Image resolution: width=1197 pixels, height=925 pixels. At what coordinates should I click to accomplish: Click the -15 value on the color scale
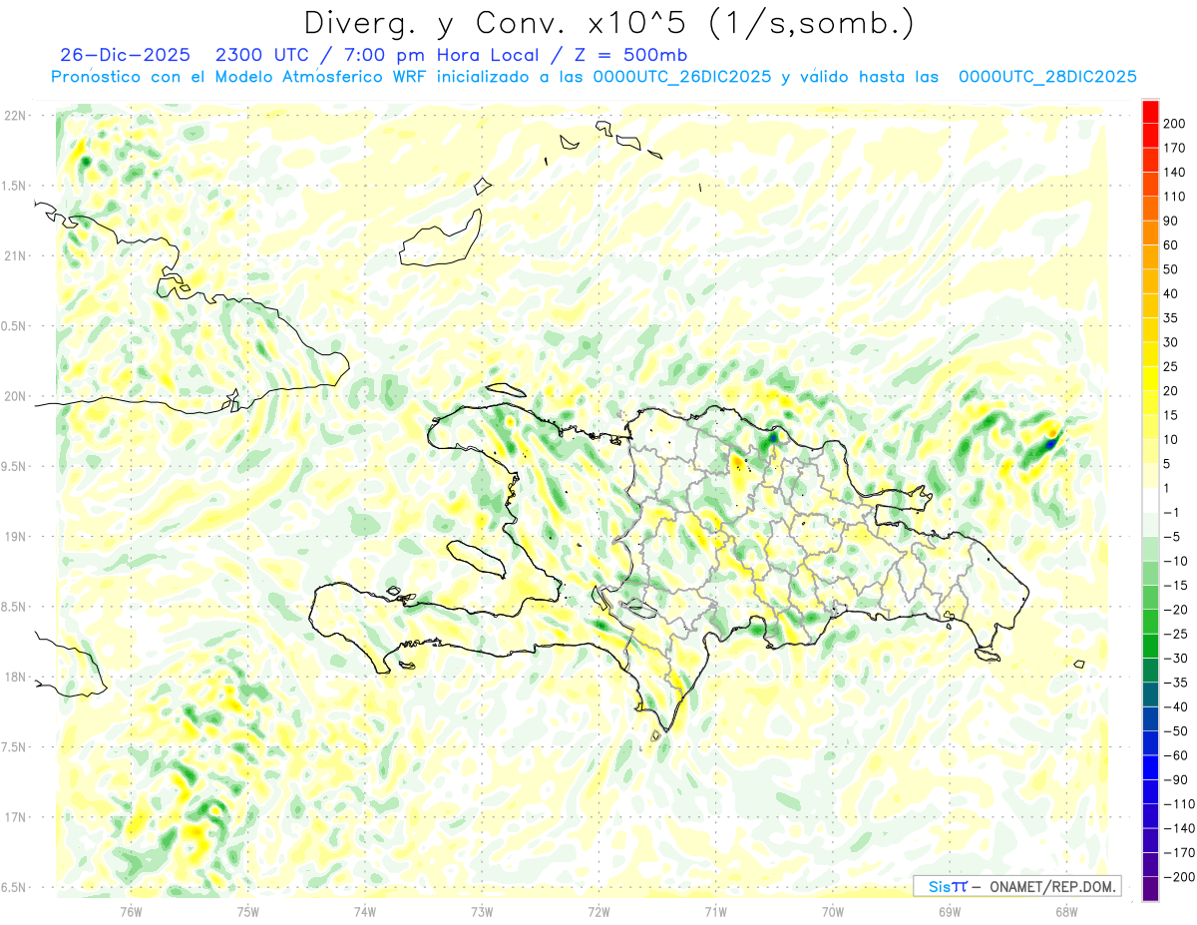pyautogui.click(x=1174, y=586)
